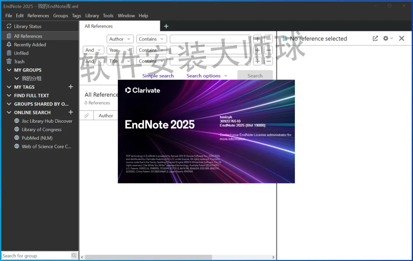The height and width of the screenshot is (261, 413).
Task: Remove the Year search row
Action: click(268, 50)
